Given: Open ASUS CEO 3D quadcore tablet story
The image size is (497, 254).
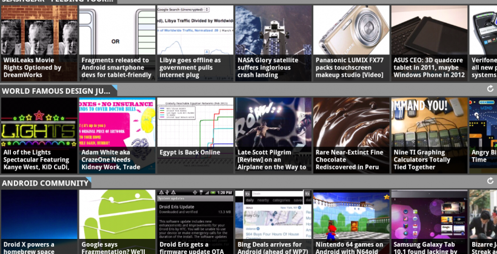Looking at the screenshot, I should pyautogui.click(x=429, y=44).
